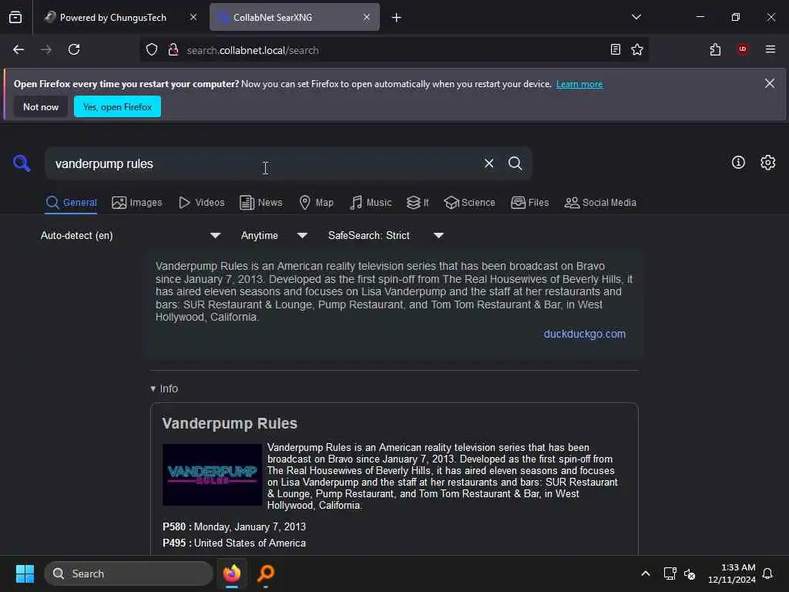Open muted volume tray icon
Image resolution: width=789 pixels, height=592 pixels.
coord(690,573)
